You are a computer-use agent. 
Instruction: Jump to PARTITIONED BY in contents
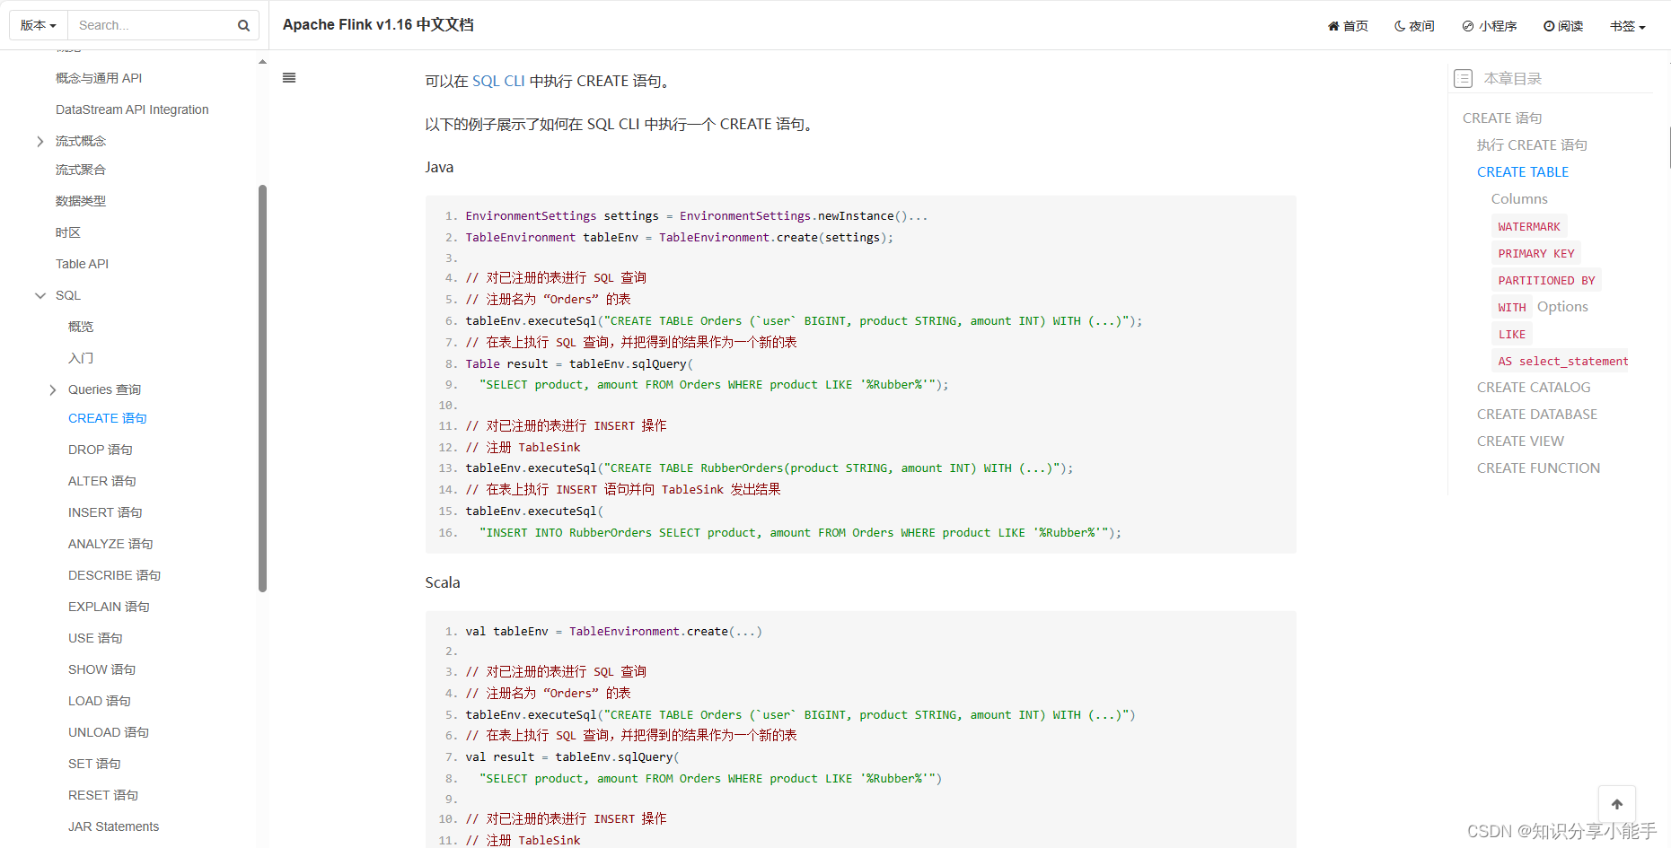click(x=1546, y=280)
